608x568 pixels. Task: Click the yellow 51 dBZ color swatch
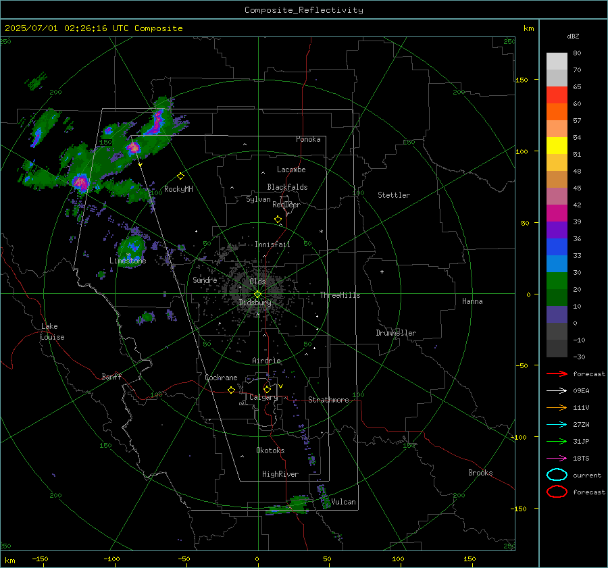click(x=557, y=146)
